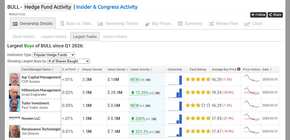The height and width of the screenshot is (140, 290).
Task: Click Tudor Investment ownership bar chart
Action: (x=175, y=106)
